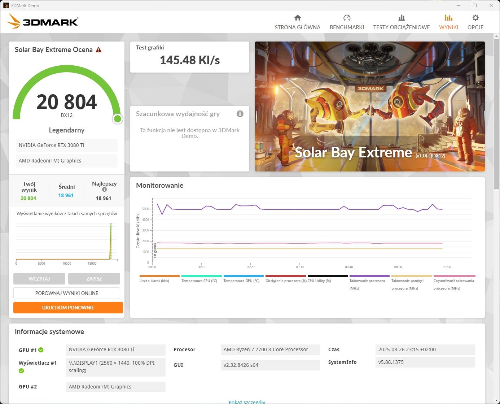Click green checkmark next to GPU #1
The height and width of the screenshot is (404, 500).
[41, 350]
